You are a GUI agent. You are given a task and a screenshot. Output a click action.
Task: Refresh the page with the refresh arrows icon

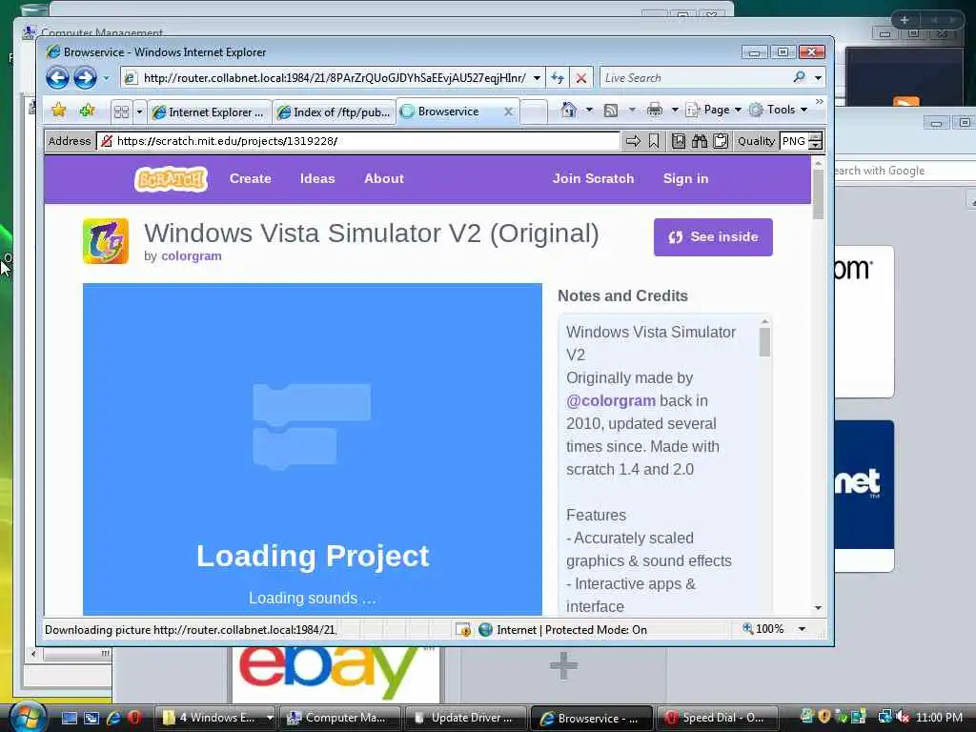[558, 78]
